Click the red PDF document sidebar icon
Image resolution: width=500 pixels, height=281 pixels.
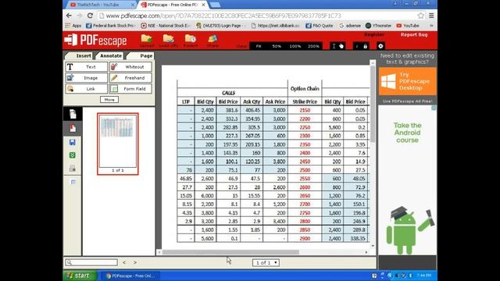click(x=73, y=128)
